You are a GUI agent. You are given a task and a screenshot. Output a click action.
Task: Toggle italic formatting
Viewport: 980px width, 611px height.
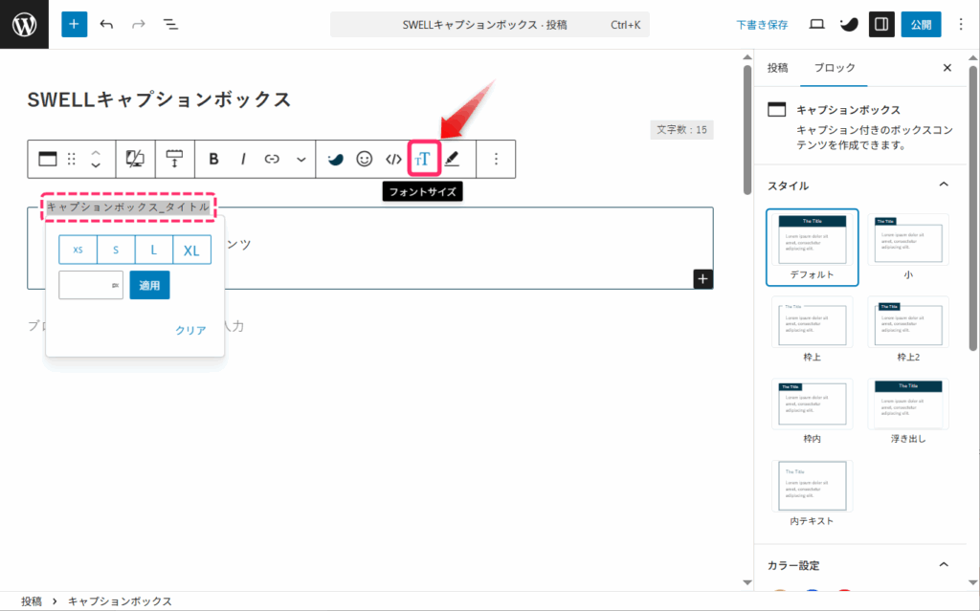[243, 159]
